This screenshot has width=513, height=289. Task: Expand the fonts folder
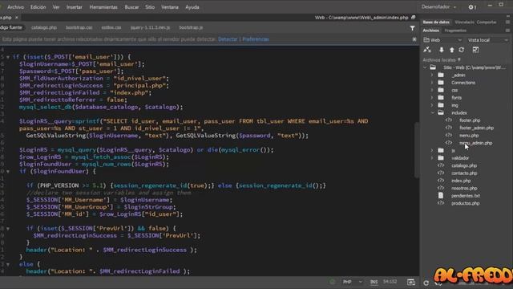(x=432, y=98)
